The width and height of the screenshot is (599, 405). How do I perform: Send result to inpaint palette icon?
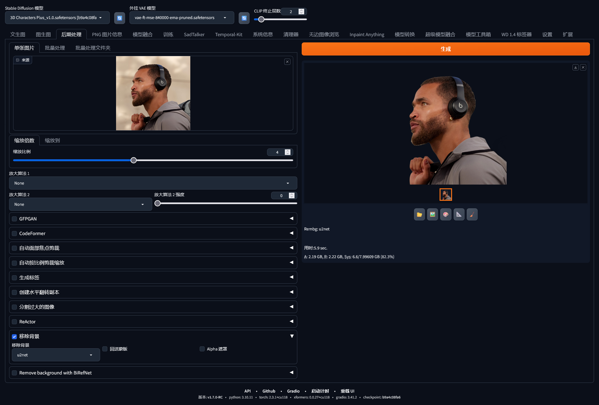(446, 215)
